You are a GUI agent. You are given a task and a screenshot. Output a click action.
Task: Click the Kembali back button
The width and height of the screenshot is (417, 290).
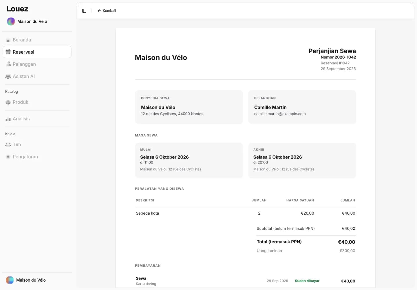point(107,11)
